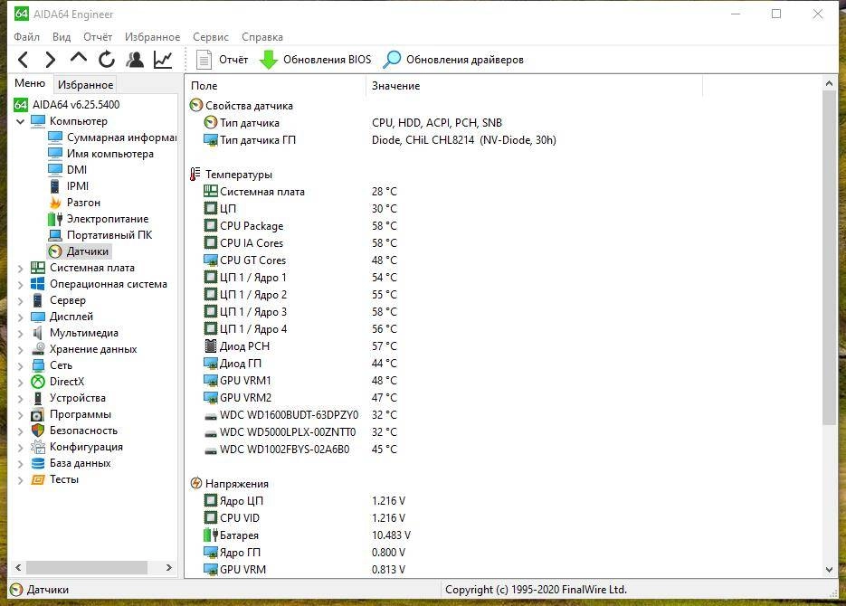Image resolution: width=846 pixels, height=606 pixels.
Task: Open the Вид menu
Action: [x=62, y=37]
